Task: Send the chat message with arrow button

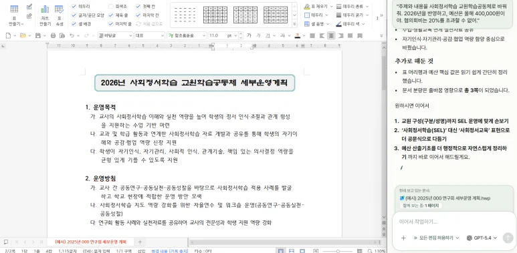Action: [508, 238]
